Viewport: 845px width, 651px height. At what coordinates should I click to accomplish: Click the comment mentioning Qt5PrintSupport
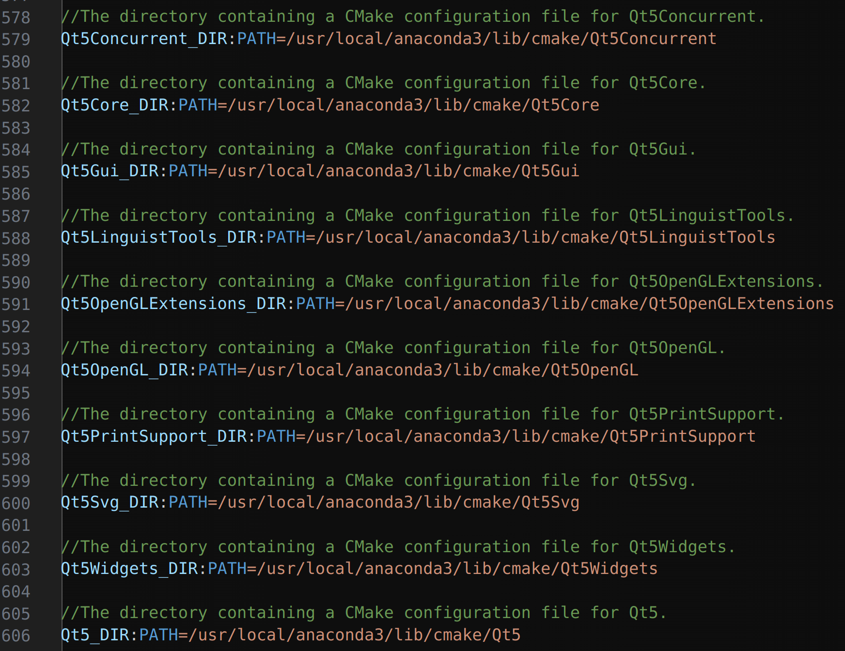(423, 415)
